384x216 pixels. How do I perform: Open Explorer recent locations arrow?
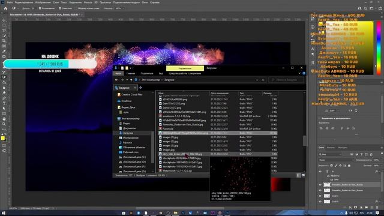(x=127, y=80)
